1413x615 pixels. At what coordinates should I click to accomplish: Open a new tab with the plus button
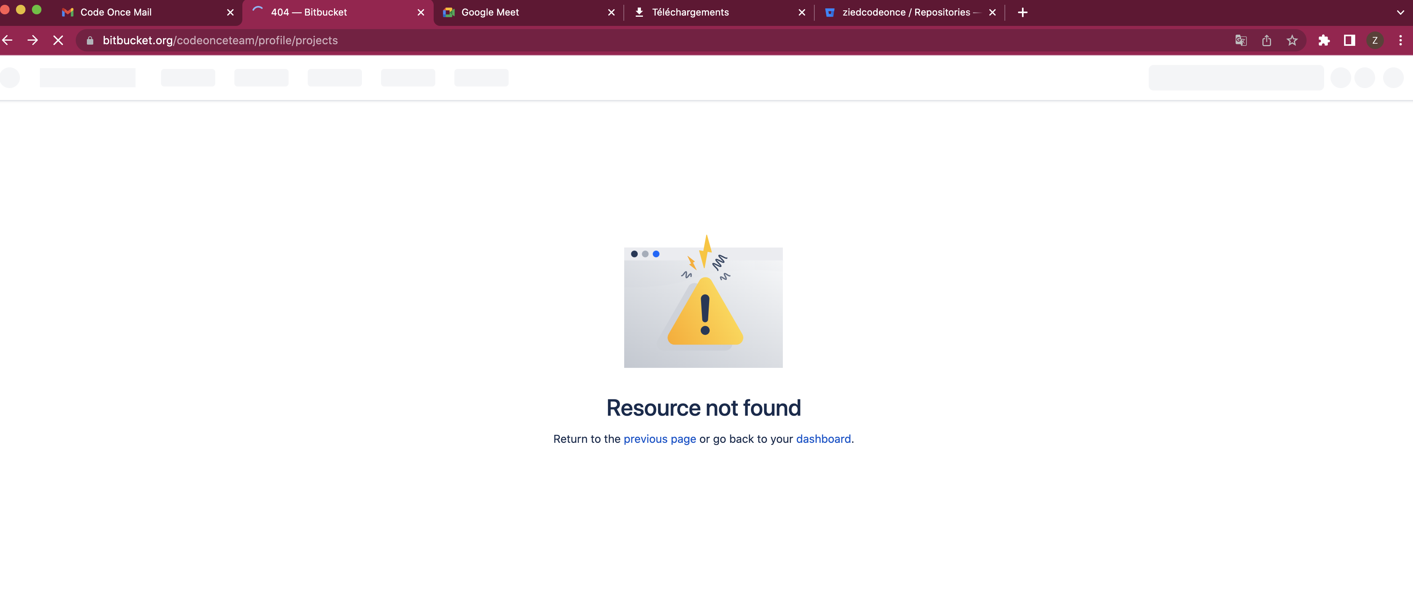coord(1022,12)
